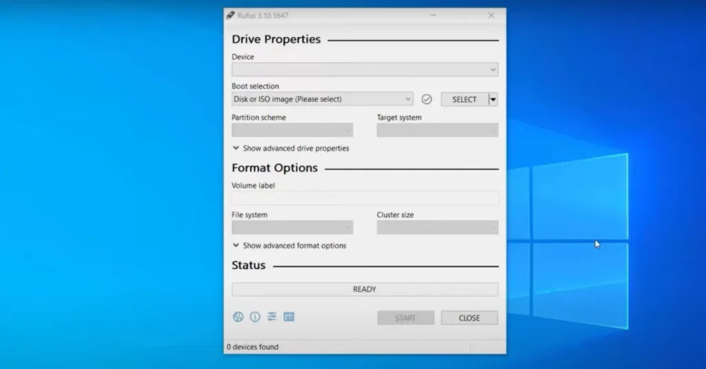Click the '0 devices found' status text
The width and height of the screenshot is (706, 369).
(252, 347)
